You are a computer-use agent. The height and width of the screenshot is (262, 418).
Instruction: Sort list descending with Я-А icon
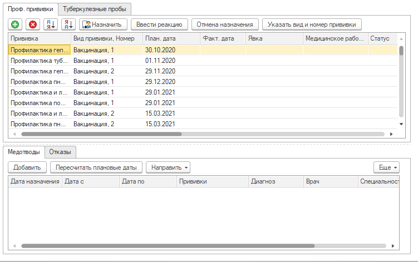(68, 24)
